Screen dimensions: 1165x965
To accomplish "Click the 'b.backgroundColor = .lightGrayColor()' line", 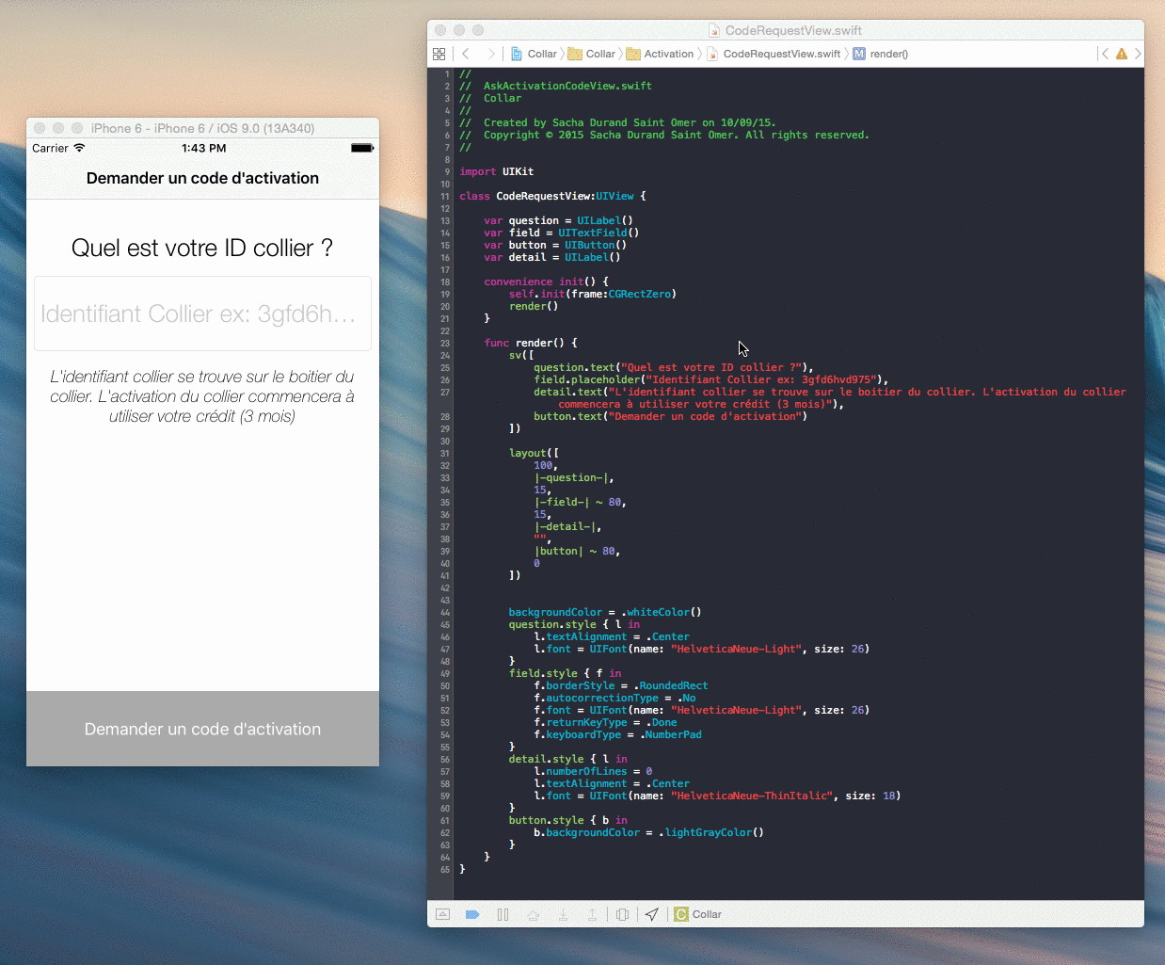I will point(649,832).
